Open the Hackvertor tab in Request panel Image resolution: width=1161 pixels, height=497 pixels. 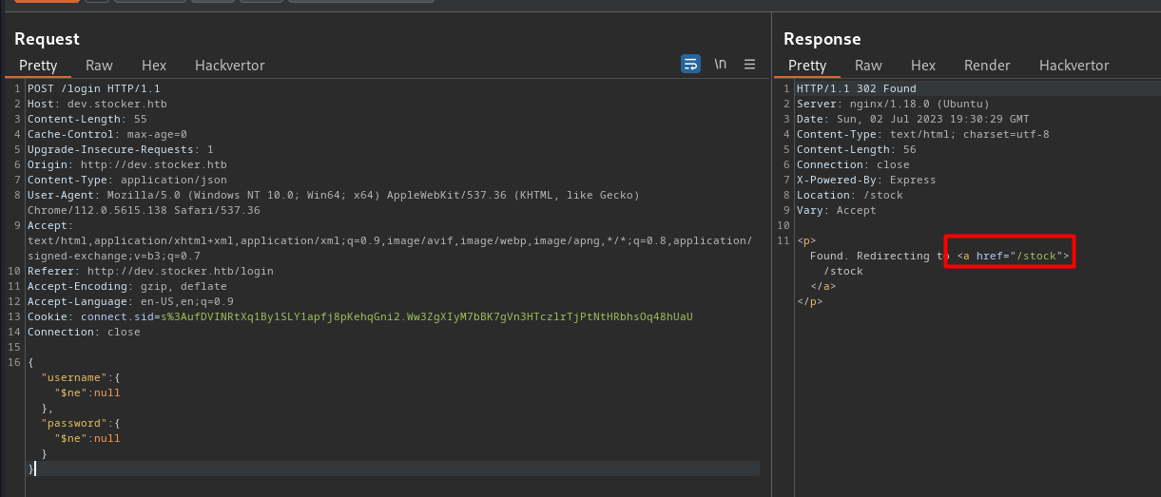coord(230,66)
